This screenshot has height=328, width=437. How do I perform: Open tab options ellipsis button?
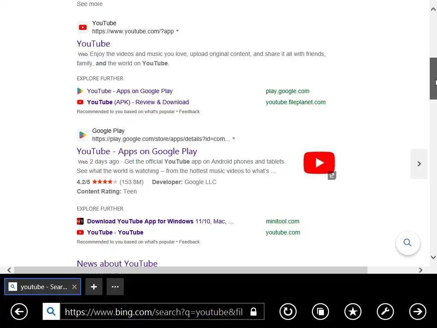[115, 287]
